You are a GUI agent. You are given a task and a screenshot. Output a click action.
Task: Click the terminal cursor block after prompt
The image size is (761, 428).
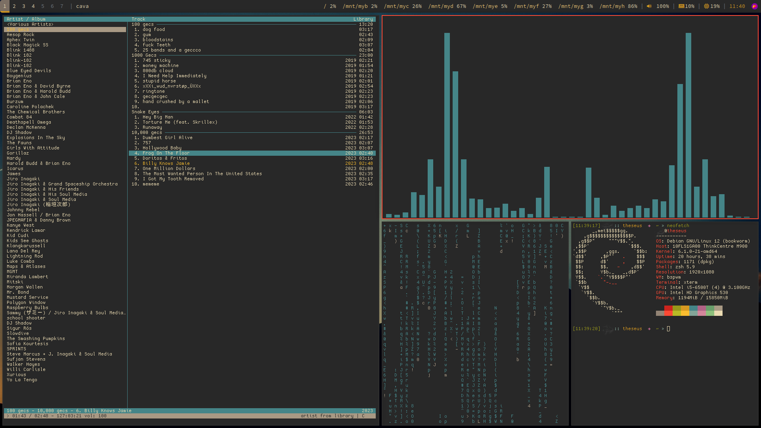coord(668,329)
